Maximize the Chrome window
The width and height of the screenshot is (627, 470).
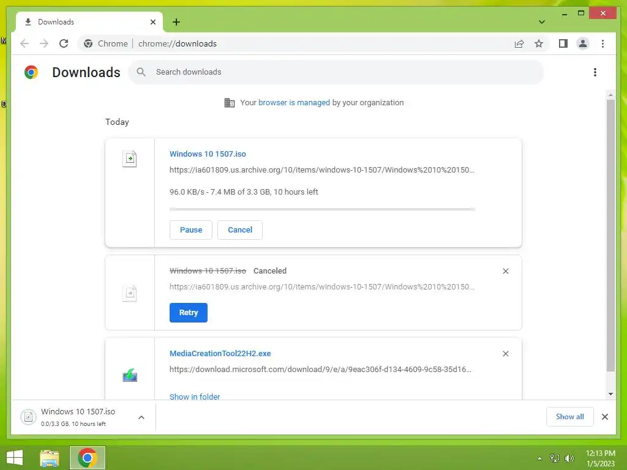coord(581,13)
